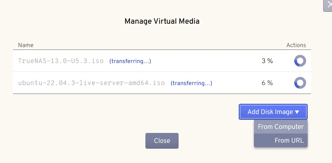Screen dimensions: 332x163
Task: Click the TrueNAS transfer progress spinner
Action: click(300, 61)
